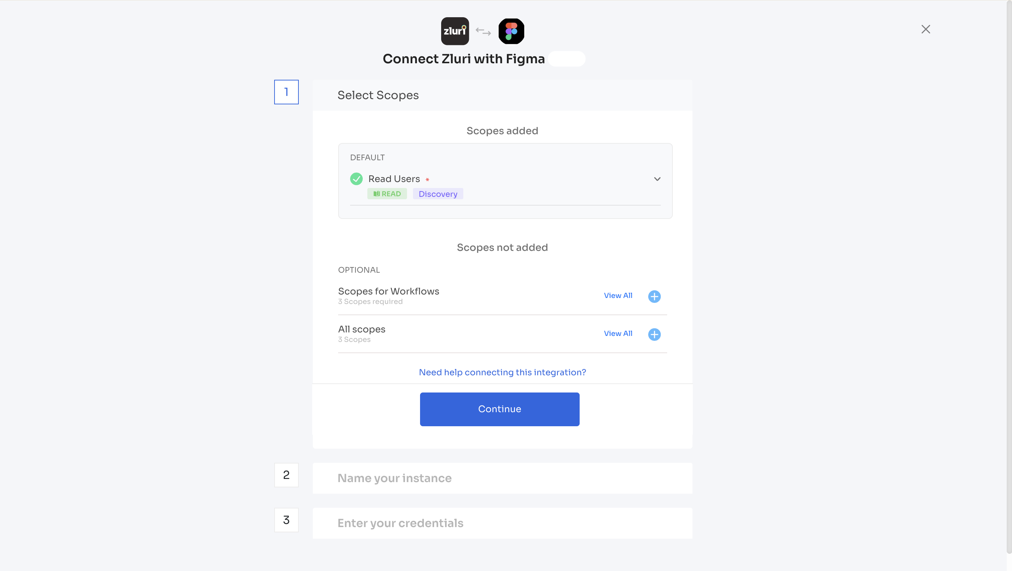This screenshot has height=571, width=1012.
Task: Click View All next to Scopes for Workflows
Action: (x=618, y=296)
